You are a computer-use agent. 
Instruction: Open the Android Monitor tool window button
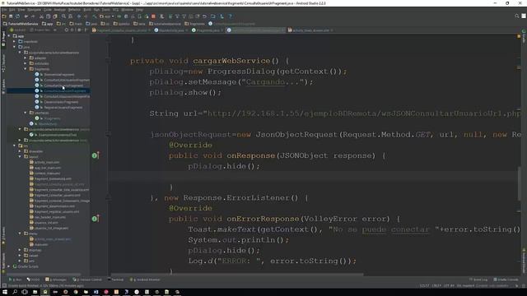coord(145,280)
